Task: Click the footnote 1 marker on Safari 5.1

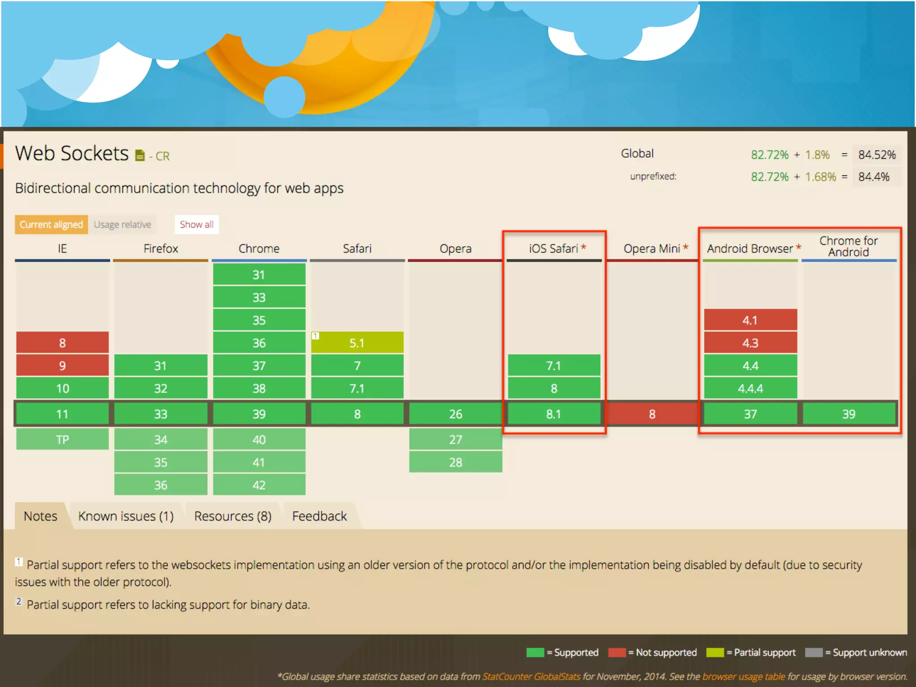Action: pyautogui.click(x=315, y=336)
